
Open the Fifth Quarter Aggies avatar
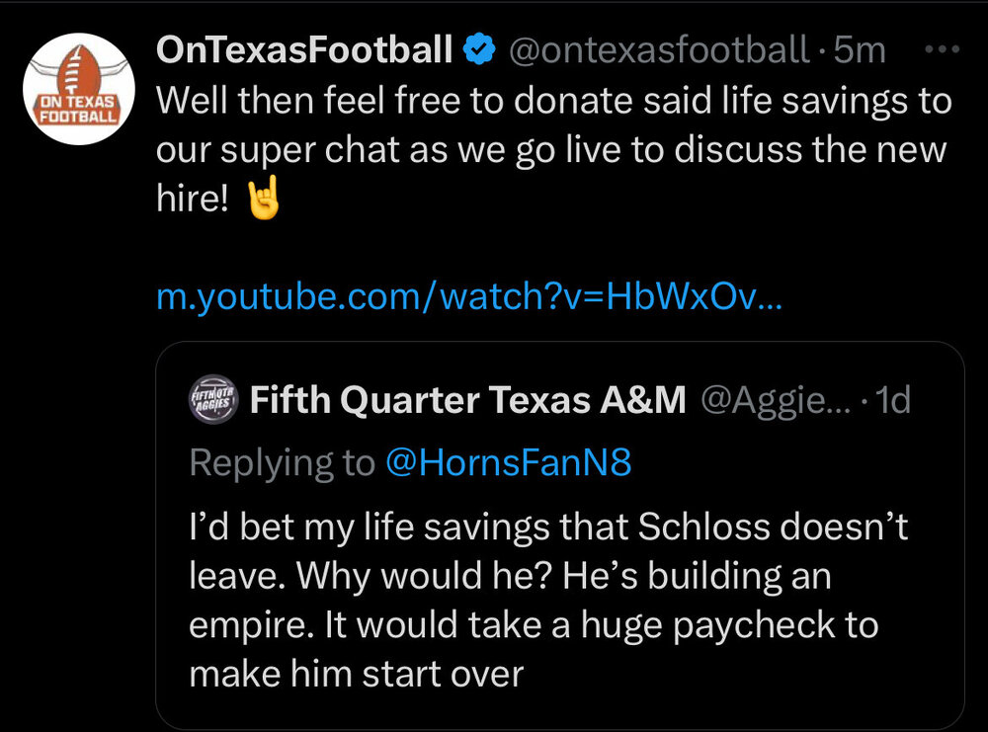coord(213,400)
